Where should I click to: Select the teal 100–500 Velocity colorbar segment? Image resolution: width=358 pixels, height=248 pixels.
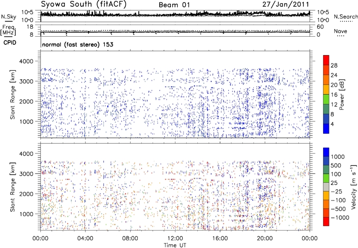(x=326, y=170)
